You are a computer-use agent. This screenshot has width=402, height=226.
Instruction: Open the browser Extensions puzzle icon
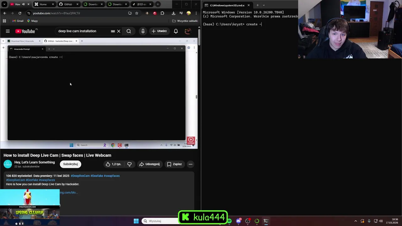(162, 13)
